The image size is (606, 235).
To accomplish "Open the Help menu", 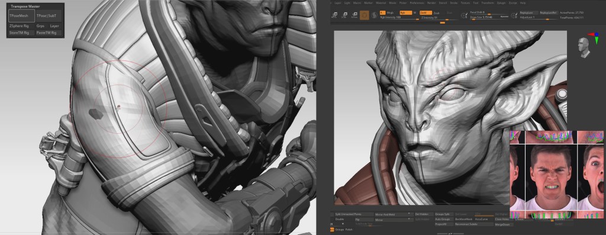I will click(523, 3).
